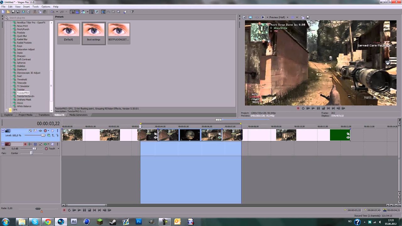Open the Insert menu
Viewport: 402px width, 226px height.
[26, 7]
